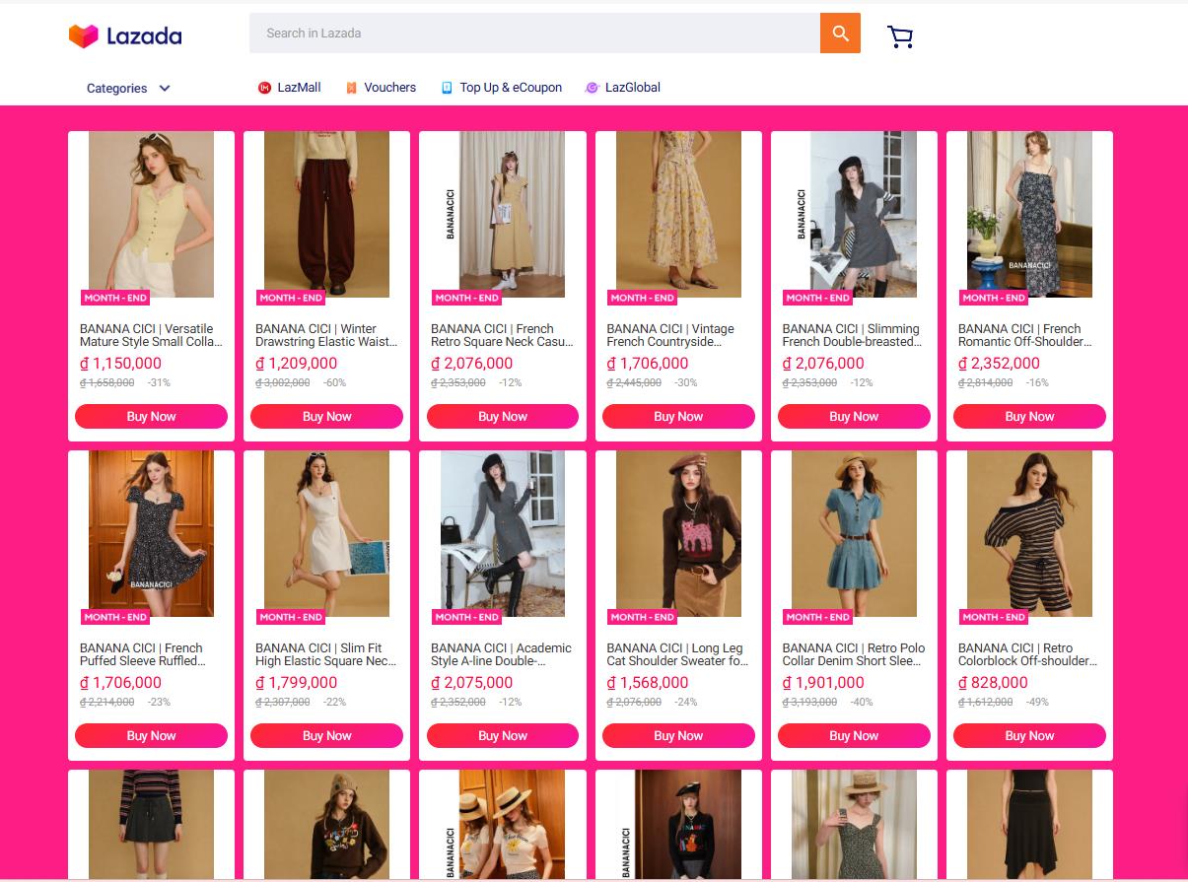This screenshot has width=1188, height=882.
Task: Buy Now the French Puffed Sleeve Ruffled dress
Action: pos(151,736)
